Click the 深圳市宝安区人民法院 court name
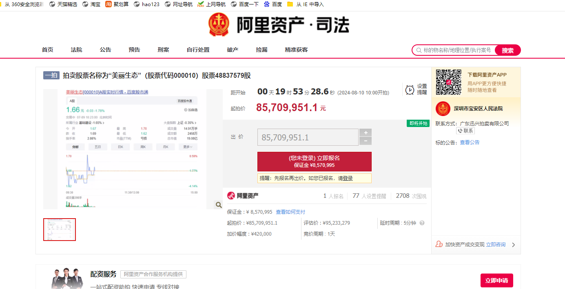 478,109
